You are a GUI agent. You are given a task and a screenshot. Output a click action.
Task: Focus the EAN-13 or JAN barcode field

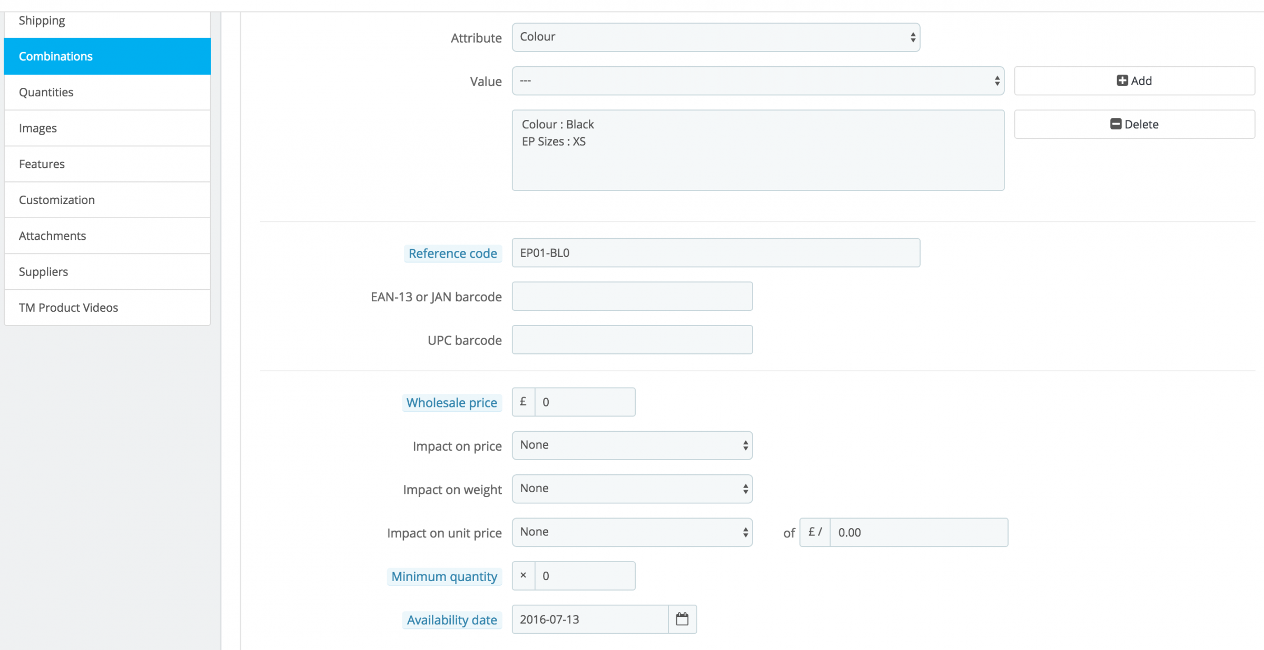coord(632,296)
